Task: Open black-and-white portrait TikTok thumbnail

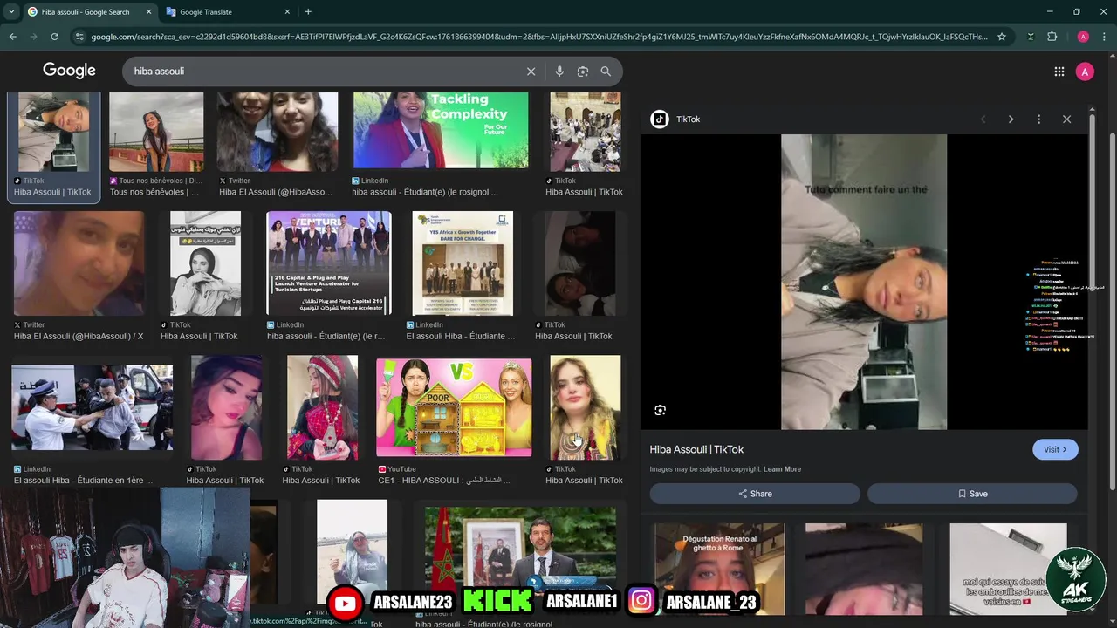Action: [x=206, y=263]
